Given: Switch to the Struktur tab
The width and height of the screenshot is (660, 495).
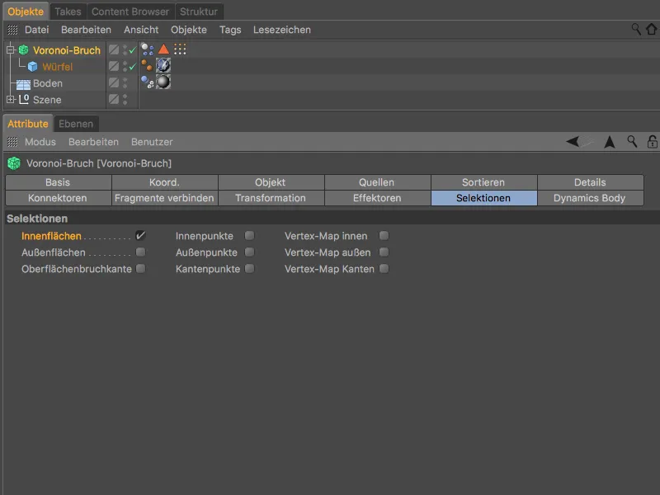Looking at the screenshot, I should click(199, 12).
